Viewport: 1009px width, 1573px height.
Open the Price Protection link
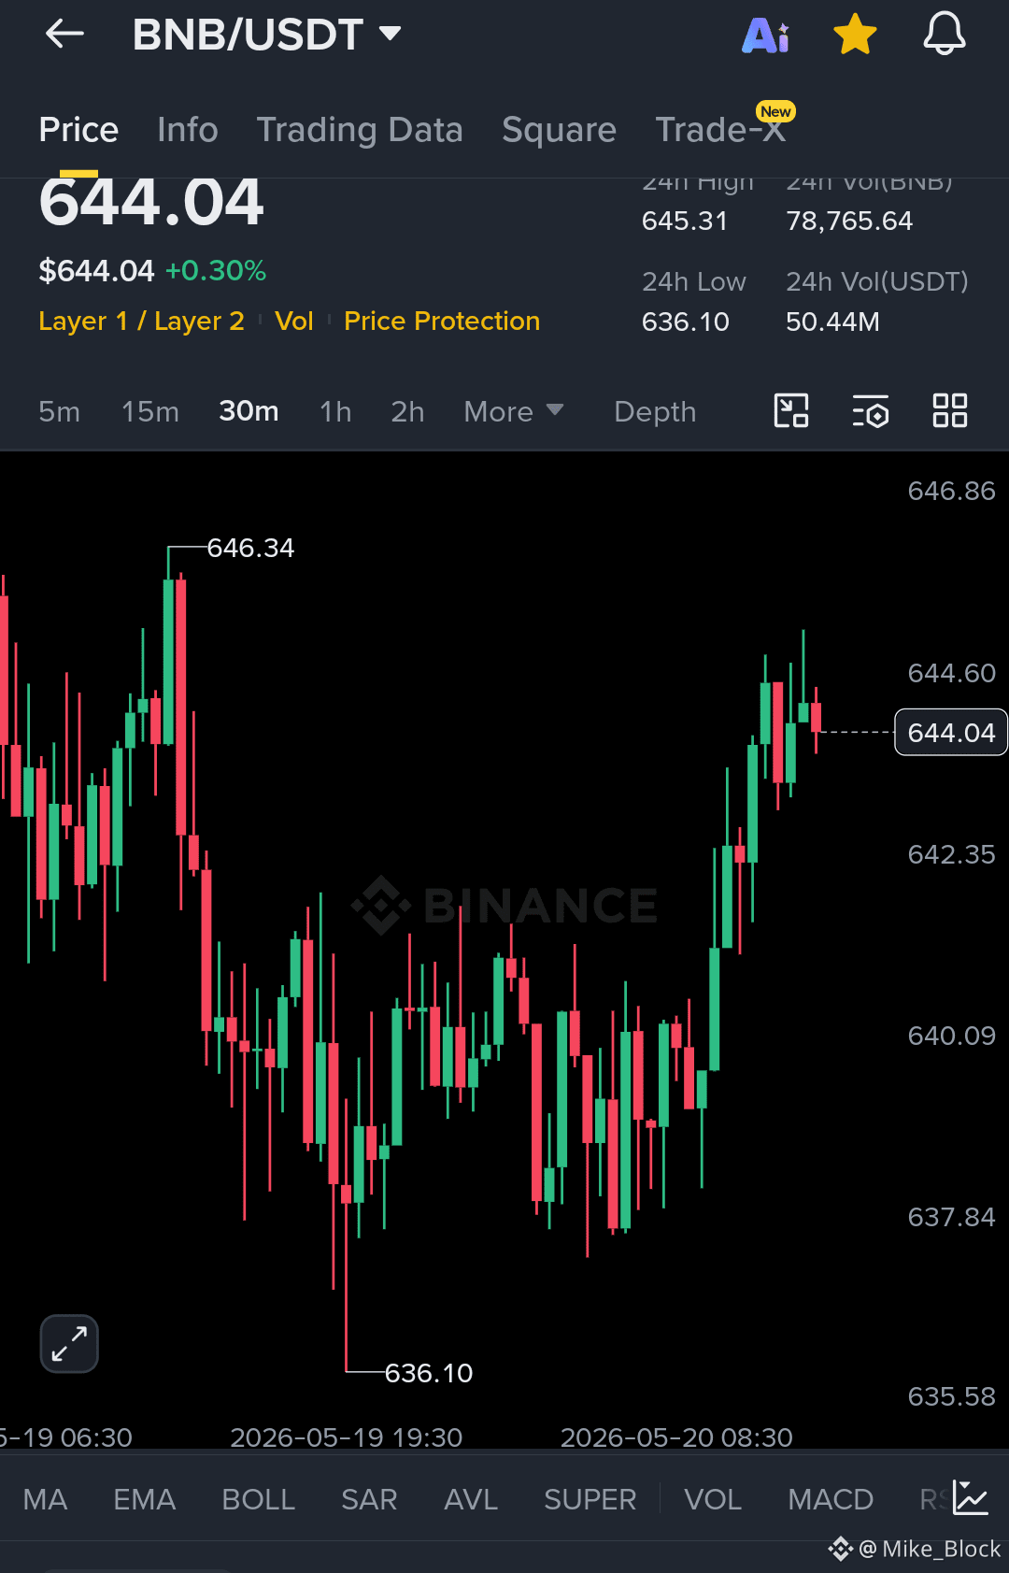[x=442, y=322]
